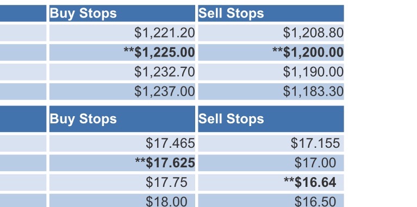Click the $1,183.30 cell
417x207 pixels.
(x=271, y=91)
